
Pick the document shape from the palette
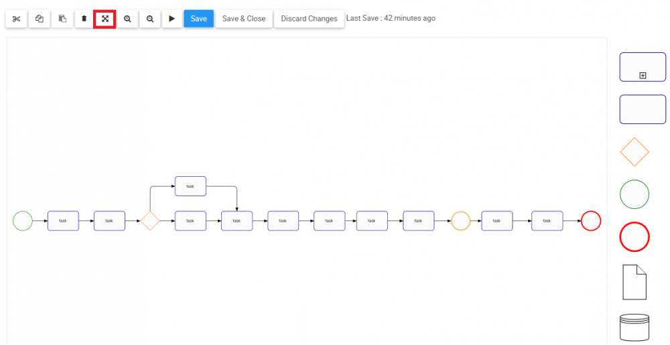[x=634, y=281]
